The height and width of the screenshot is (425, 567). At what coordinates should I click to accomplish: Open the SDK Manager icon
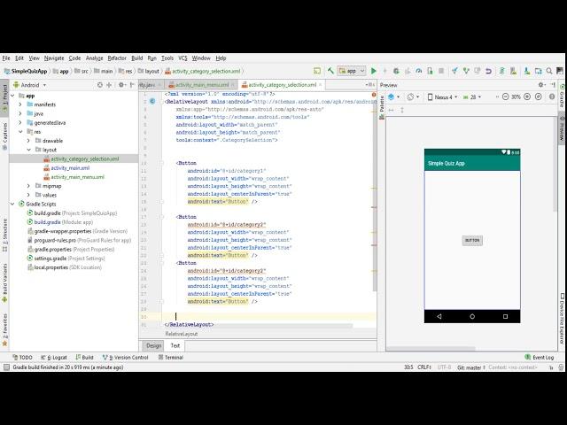coord(527,71)
